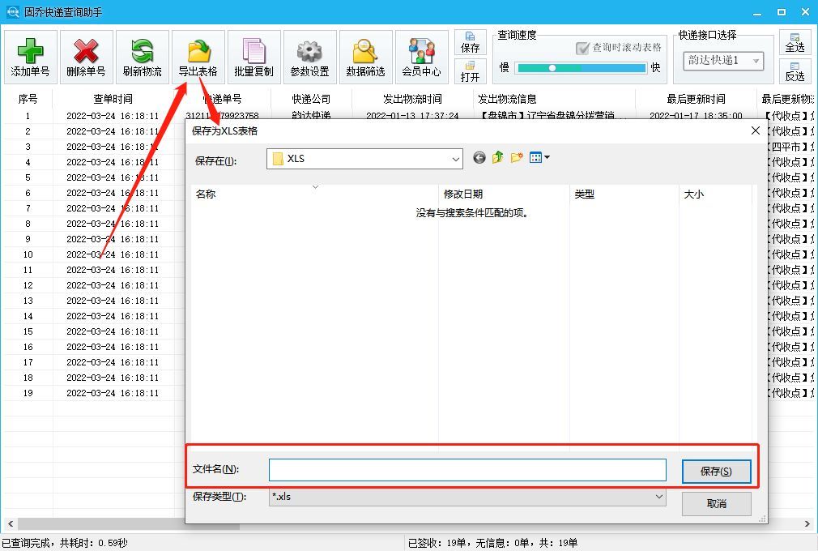Expand the 保存在 XLS folder dropdown
This screenshot has width=818, height=551.
pos(456,159)
